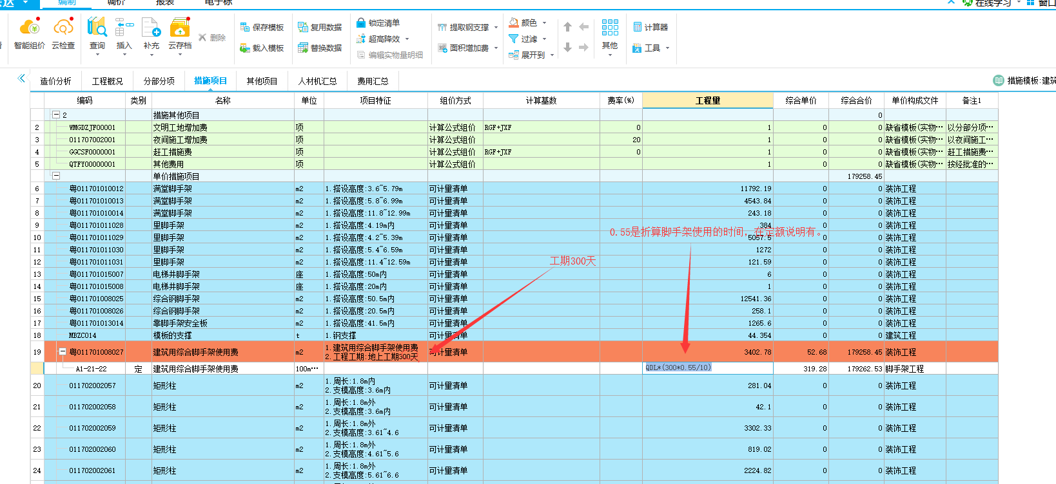Collapse side panel with double chevron
The image size is (1056, 484).
pos(21,79)
